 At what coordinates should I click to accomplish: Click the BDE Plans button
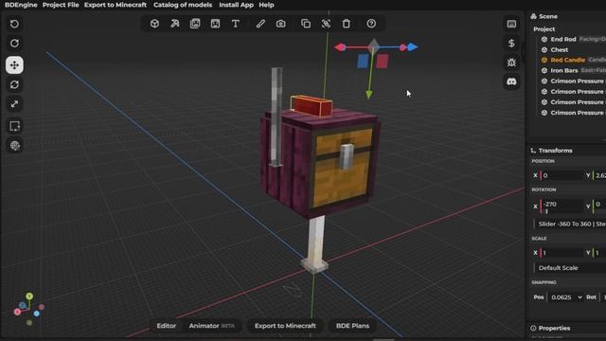[352, 326]
